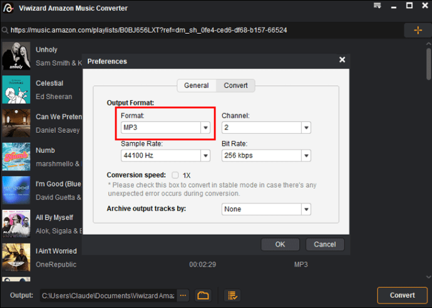
Task: Click MP3 format label on OneRepublic row
Action: click(301, 264)
